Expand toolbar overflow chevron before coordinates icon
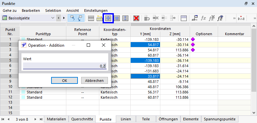This screenshot has height=123, width=257. pos(234,18)
